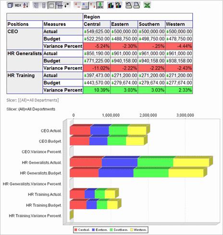This screenshot has width=223, height=235.
Task: Select the CEO row header
Action: point(25,39)
